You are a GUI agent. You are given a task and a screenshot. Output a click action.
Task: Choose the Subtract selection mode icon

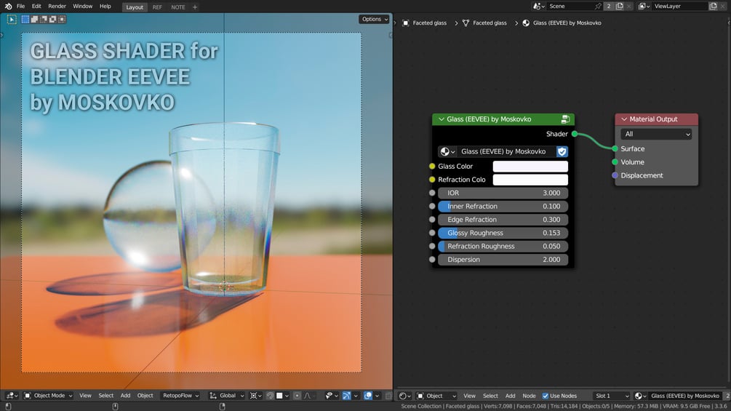[x=44, y=19]
